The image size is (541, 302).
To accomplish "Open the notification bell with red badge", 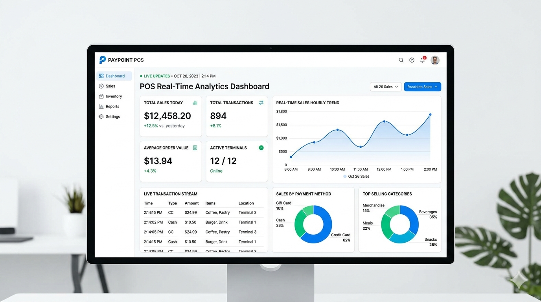I will tap(422, 60).
